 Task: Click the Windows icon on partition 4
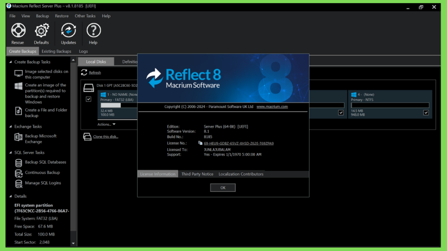[x=354, y=95]
